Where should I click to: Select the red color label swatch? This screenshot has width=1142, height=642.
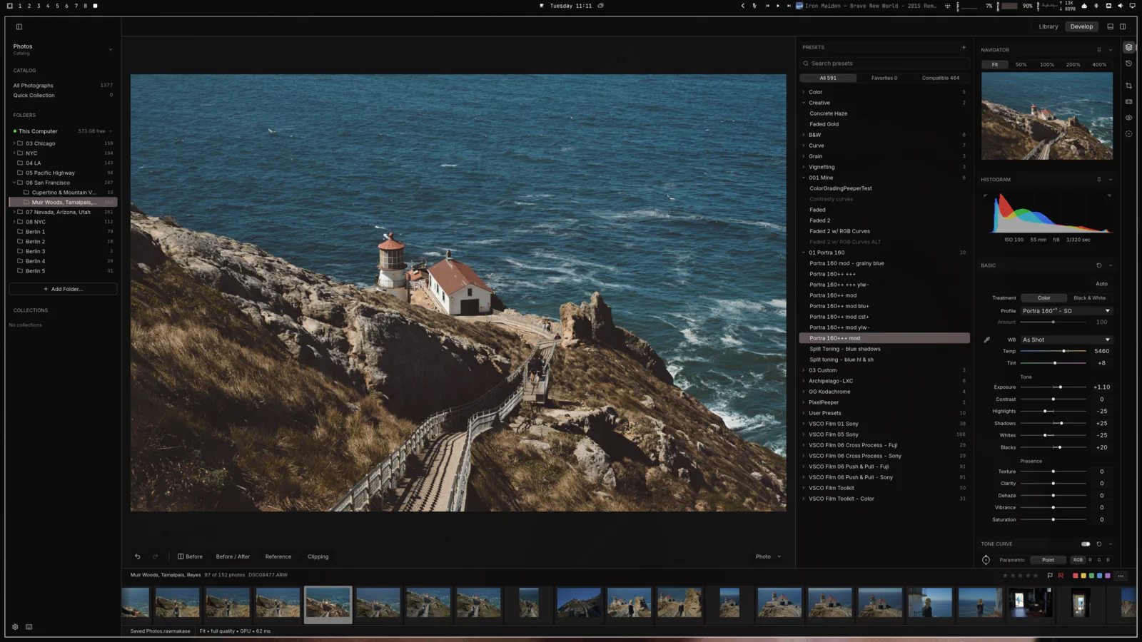1075,576
